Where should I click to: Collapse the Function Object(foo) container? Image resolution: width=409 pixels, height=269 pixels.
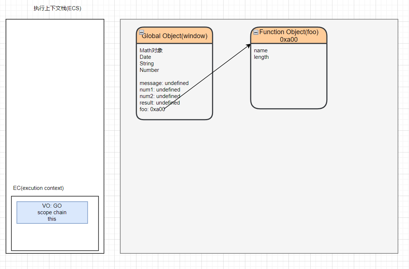point(256,32)
